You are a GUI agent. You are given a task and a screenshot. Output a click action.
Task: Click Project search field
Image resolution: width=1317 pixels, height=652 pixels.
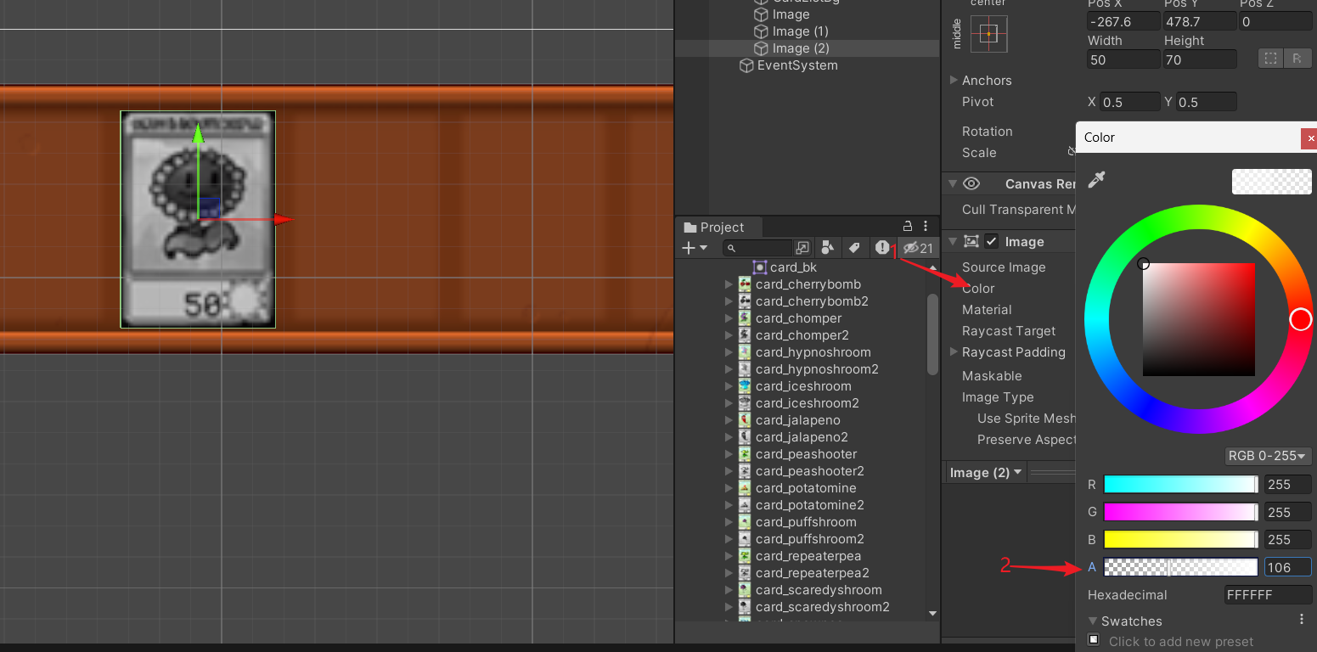[757, 248]
